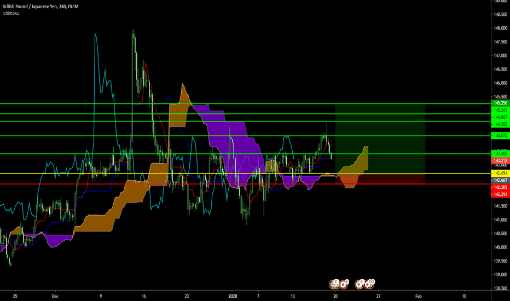Select the 143.212 current price label
The width and height of the screenshot is (510, 301).
click(500, 161)
